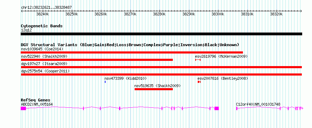Click the nsv519635 (Shaikh2009) red bar
This screenshot has height=128, width=312.
click(x=154, y=89)
